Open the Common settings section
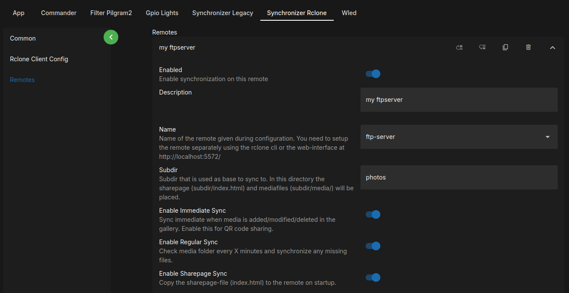 click(22, 38)
